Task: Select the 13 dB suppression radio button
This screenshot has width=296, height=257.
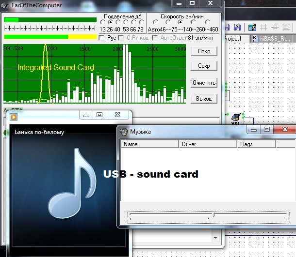Action: click(x=103, y=22)
